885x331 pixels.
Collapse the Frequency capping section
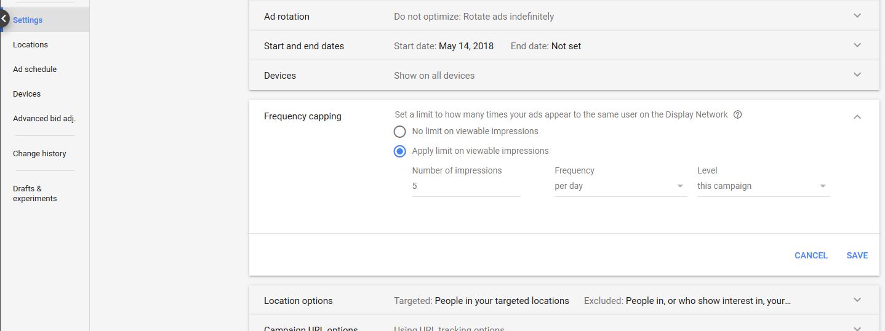click(x=857, y=117)
